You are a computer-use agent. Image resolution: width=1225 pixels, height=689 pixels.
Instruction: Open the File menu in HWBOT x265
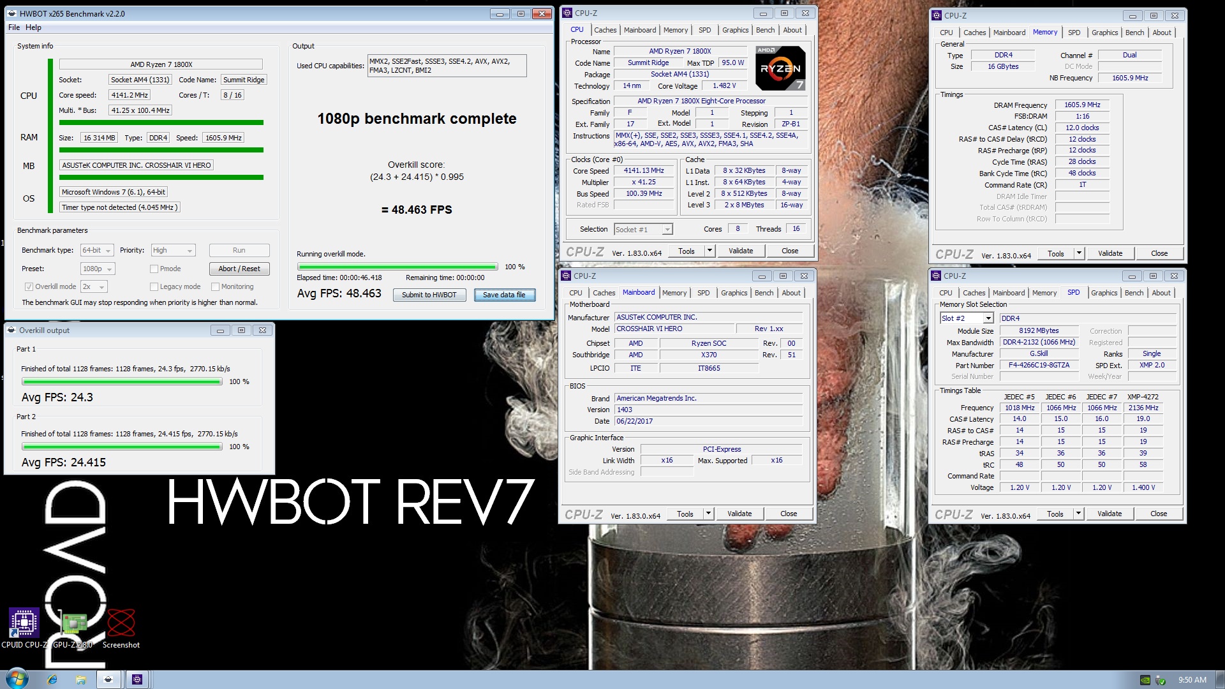point(14,27)
